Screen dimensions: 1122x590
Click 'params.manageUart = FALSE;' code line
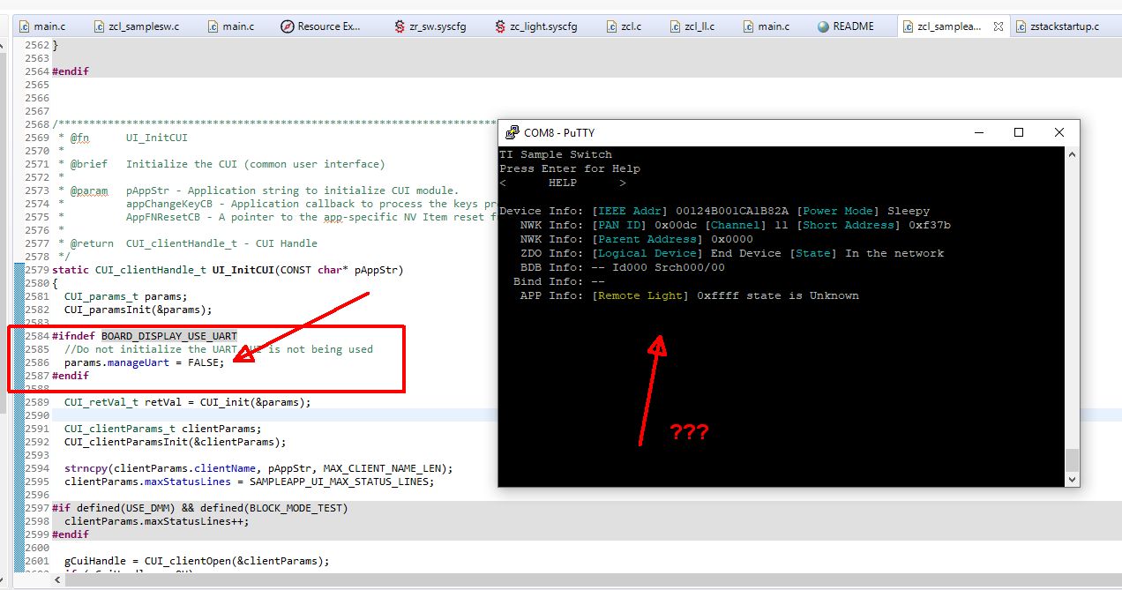pyautogui.click(x=145, y=362)
